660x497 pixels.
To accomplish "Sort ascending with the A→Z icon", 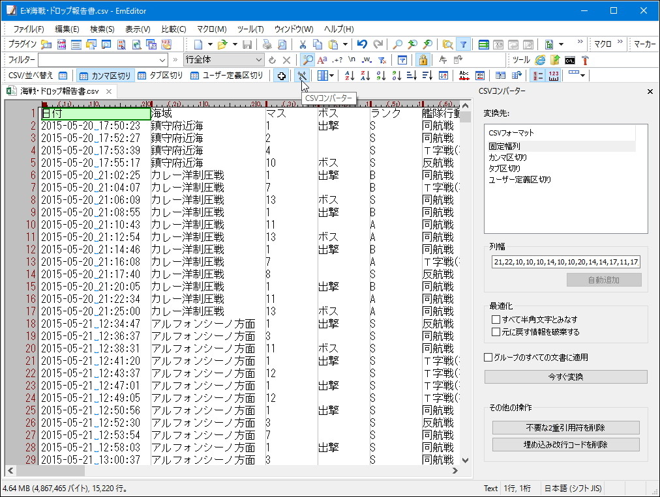I will (350, 76).
